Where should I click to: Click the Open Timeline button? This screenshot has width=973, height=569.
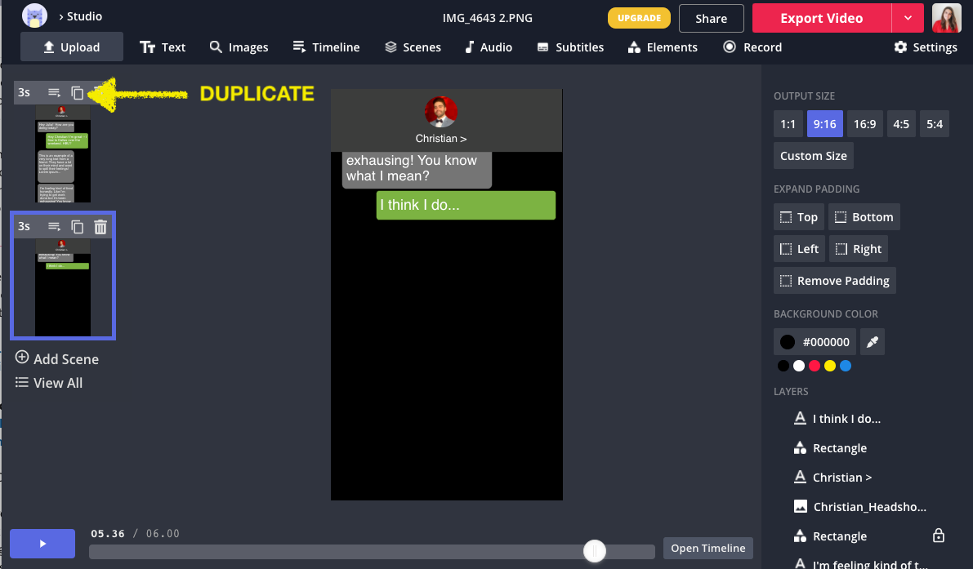[x=707, y=548]
